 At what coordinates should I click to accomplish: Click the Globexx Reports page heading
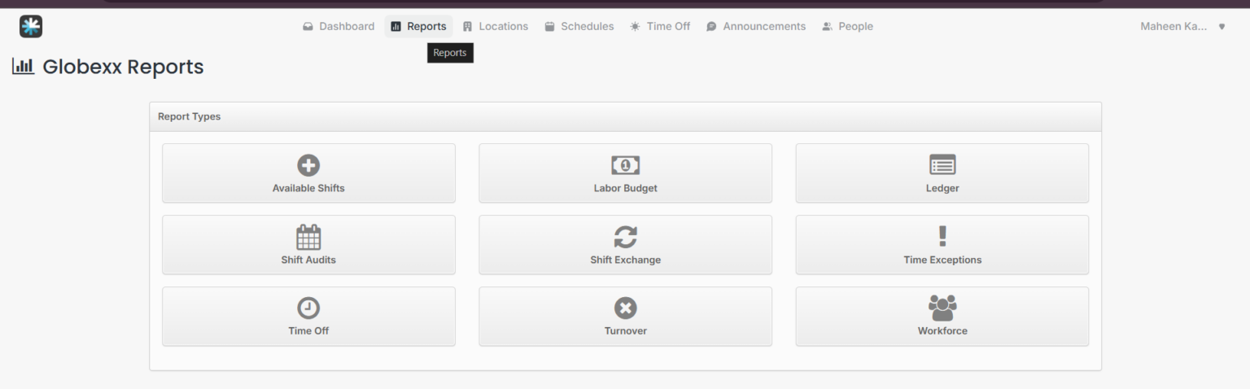108,67
